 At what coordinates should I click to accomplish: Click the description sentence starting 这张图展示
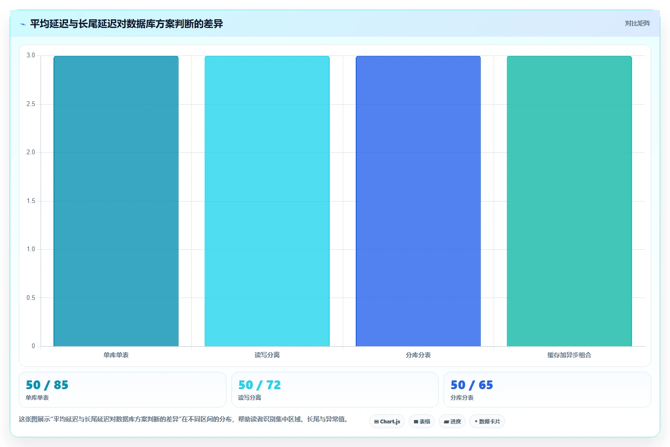[x=183, y=420]
